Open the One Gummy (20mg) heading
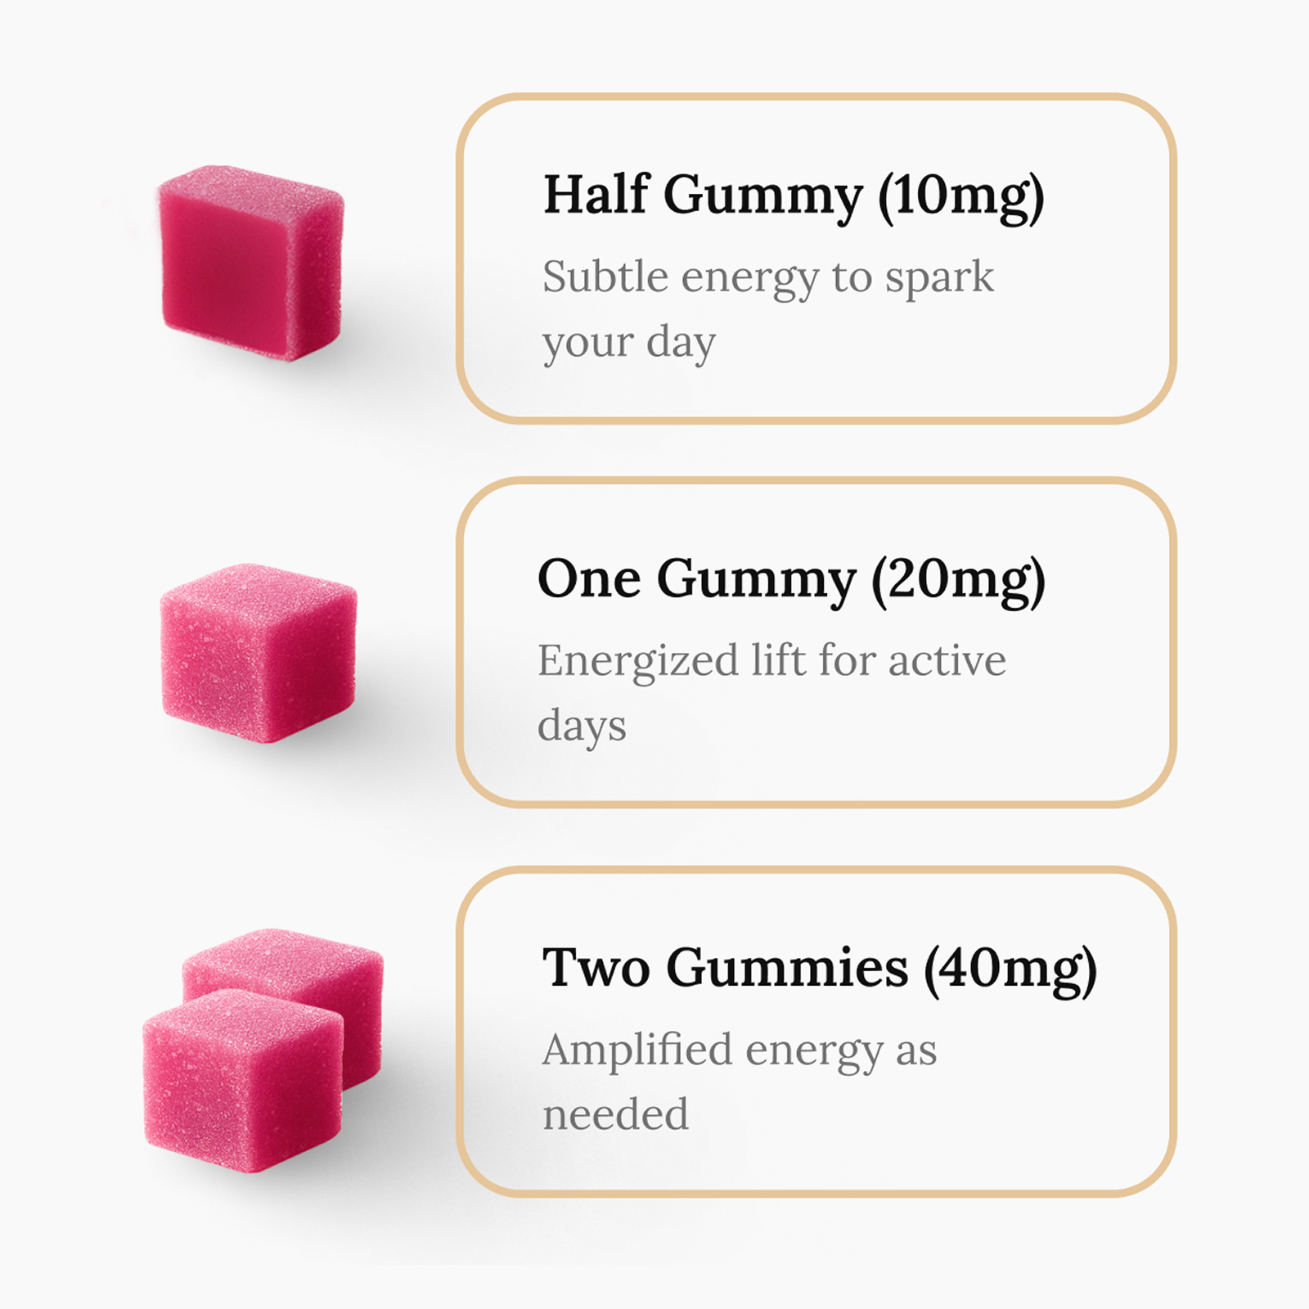Viewport: 1309px width, 1309px height. [791, 581]
